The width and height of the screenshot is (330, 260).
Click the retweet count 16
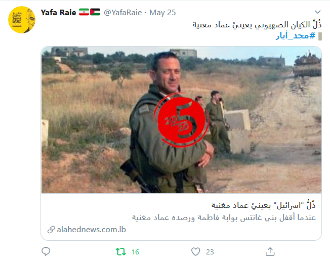pos(135,252)
